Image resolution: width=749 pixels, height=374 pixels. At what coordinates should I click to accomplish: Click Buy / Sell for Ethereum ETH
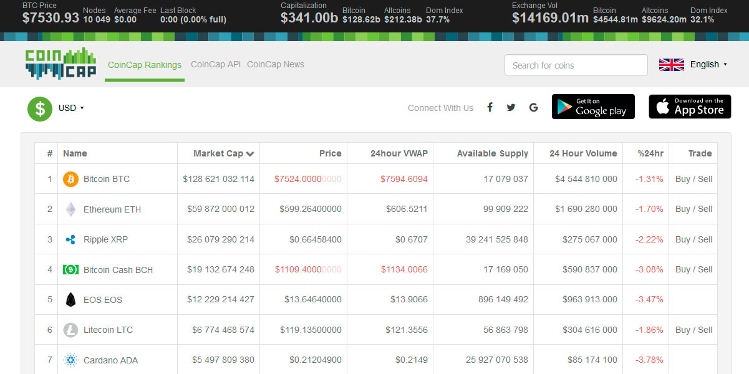point(693,209)
